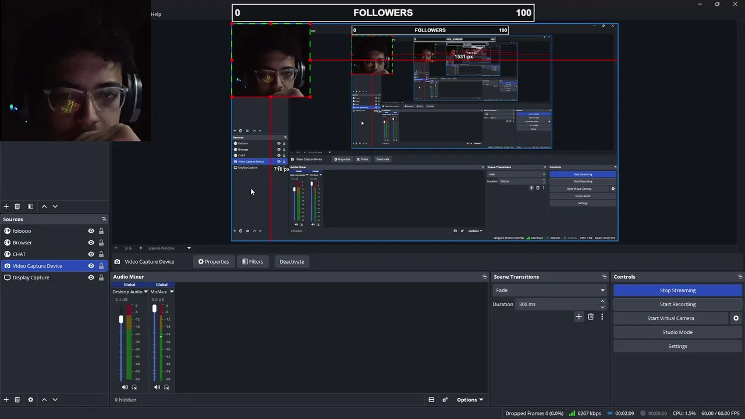This screenshot has width=745, height=419.
Task: Click Start Recording
Action: click(677, 304)
